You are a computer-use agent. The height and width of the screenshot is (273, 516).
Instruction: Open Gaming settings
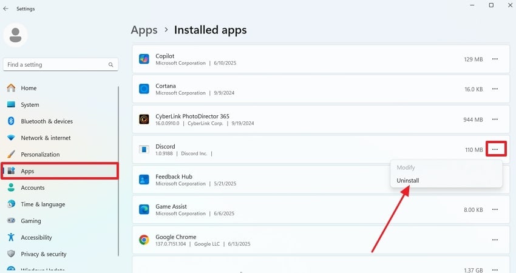[x=59, y=221]
